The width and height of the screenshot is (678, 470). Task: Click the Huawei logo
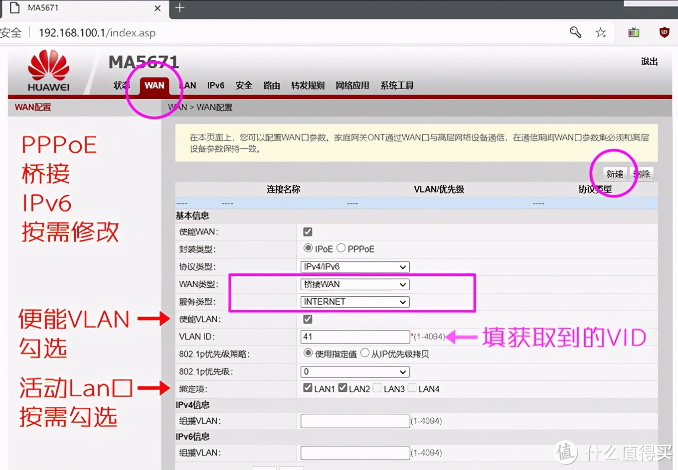point(48,71)
